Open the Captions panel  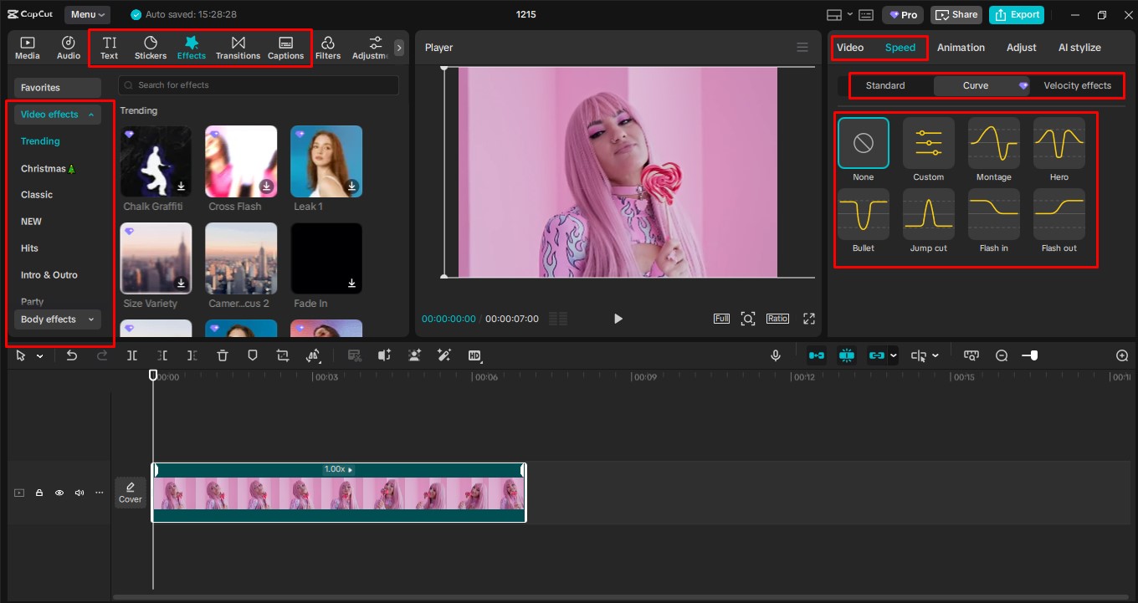285,47
